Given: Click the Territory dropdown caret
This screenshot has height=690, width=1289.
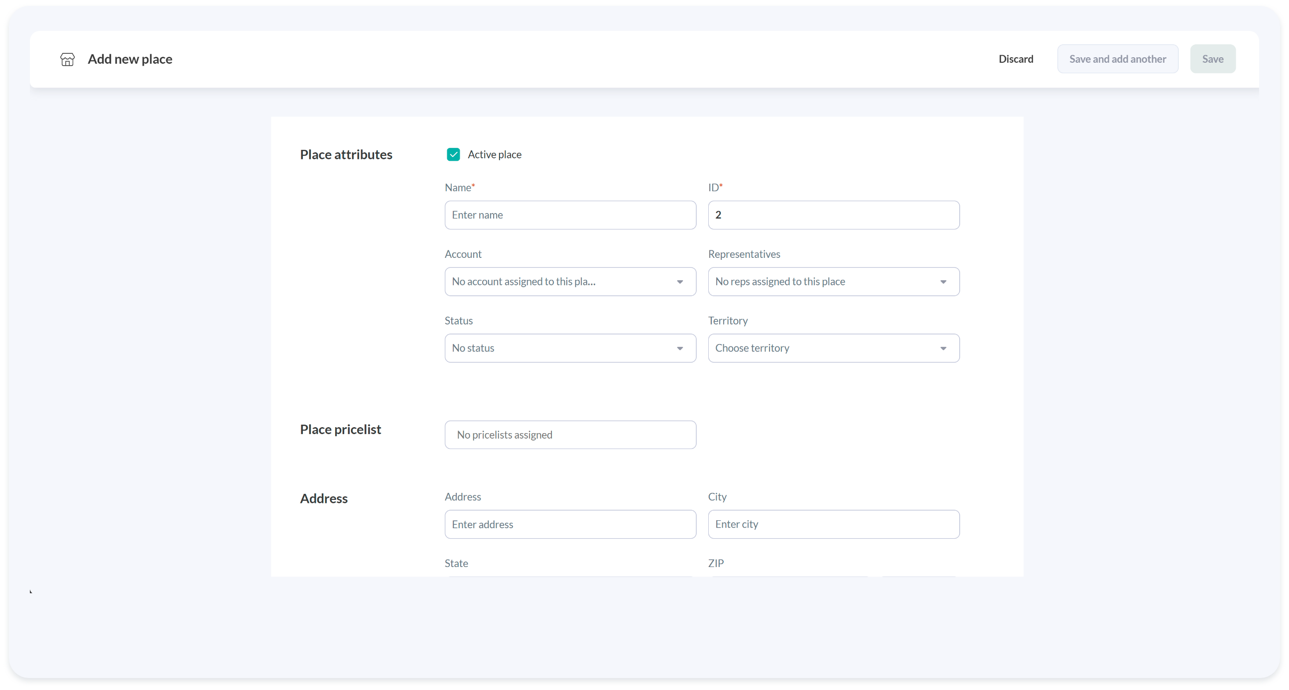Looking at the screenshot, I should (x=943, y=348).
